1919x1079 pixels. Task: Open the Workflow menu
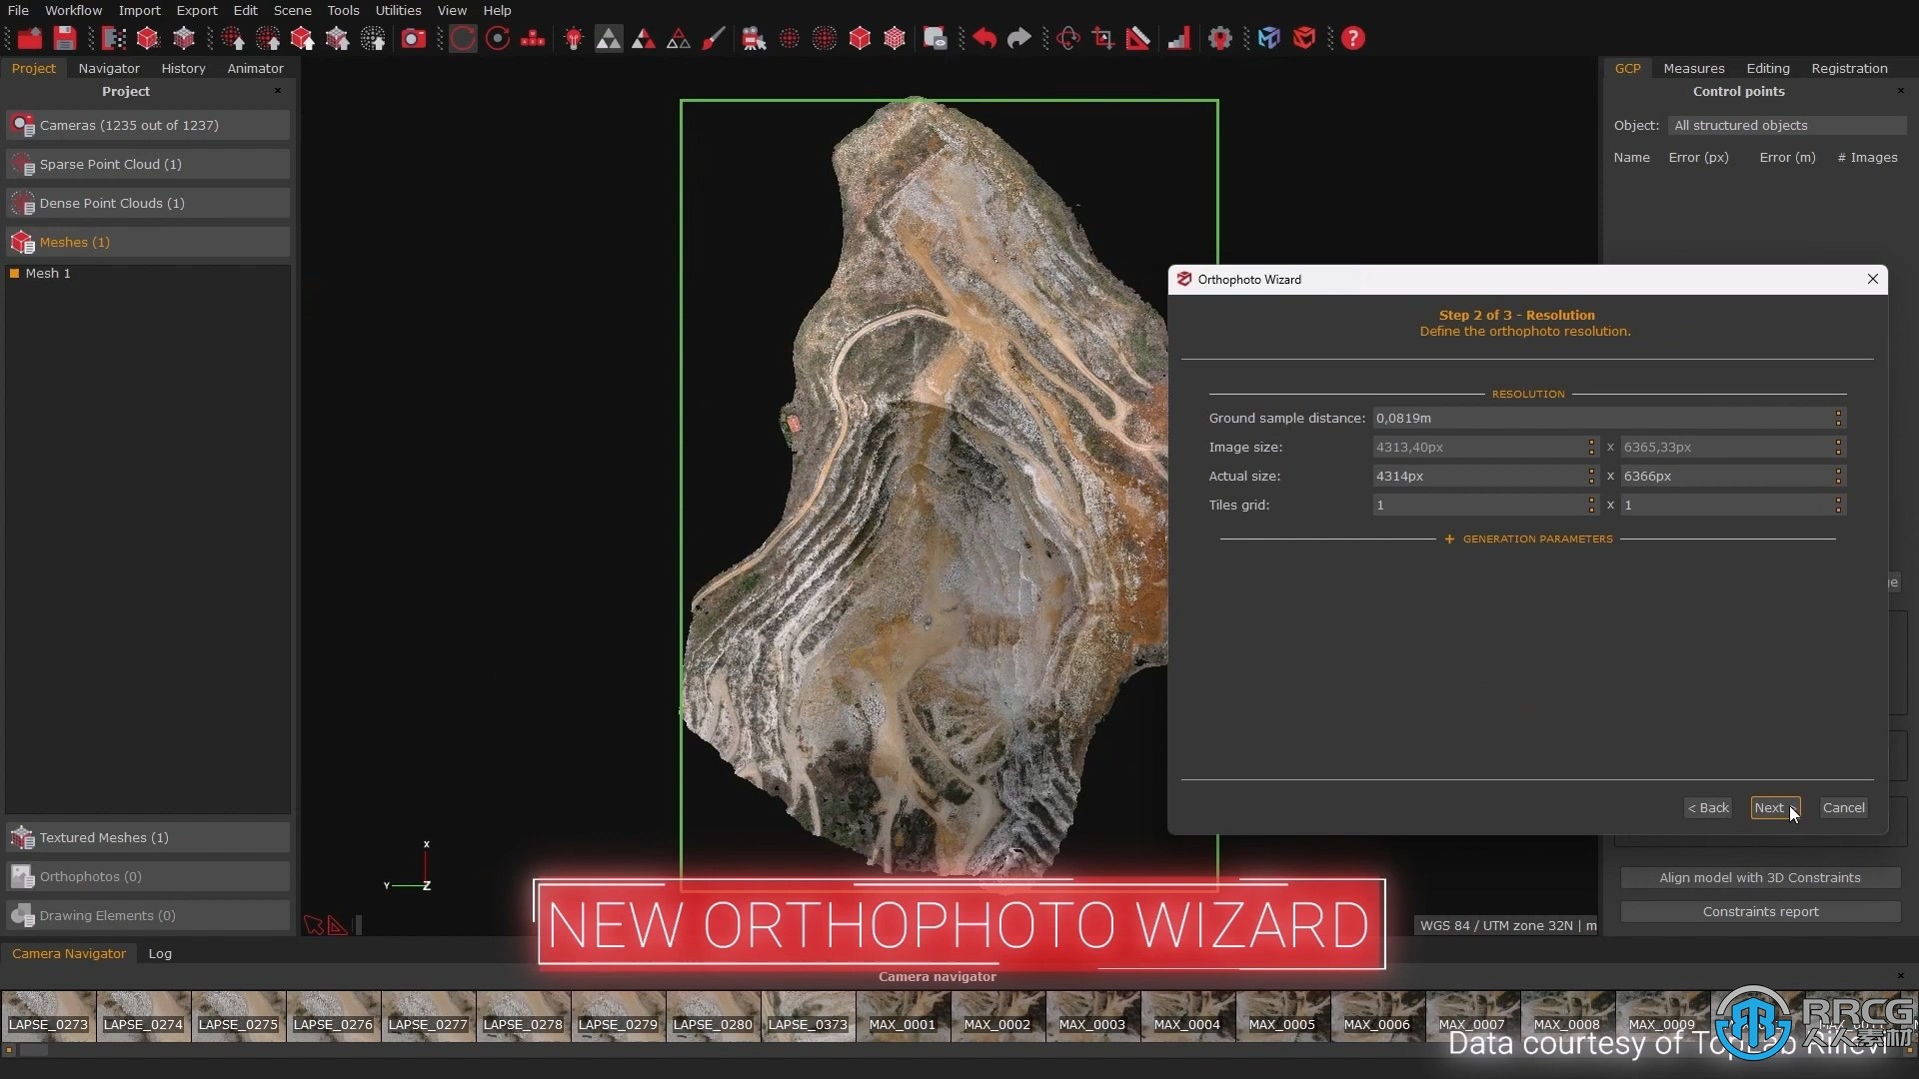(74, 11)
